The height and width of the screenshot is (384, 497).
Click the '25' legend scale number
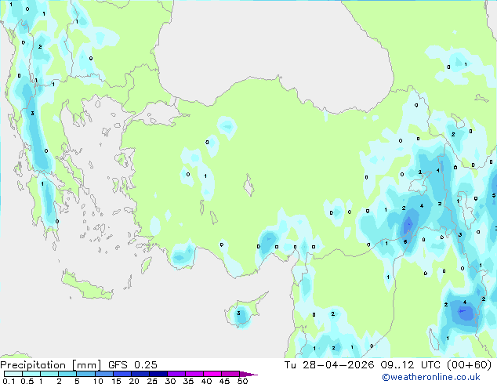coord(152,381)
